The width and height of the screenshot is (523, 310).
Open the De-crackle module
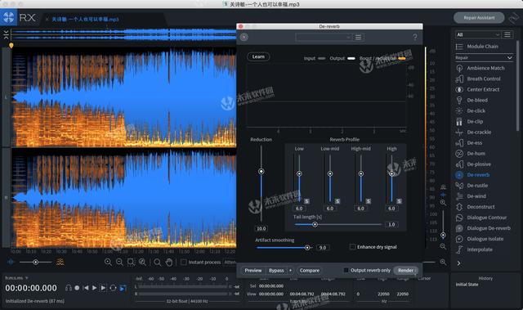473,133
